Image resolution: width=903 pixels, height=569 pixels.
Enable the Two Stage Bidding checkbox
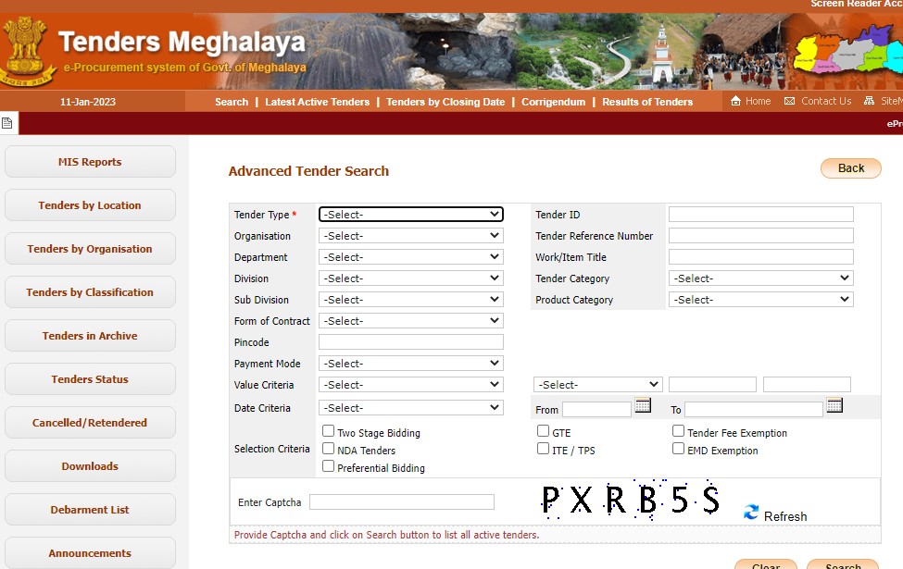tap(329, 431)
